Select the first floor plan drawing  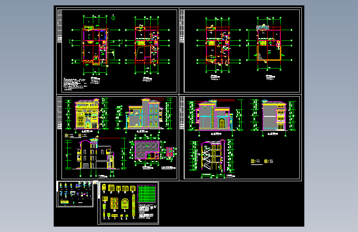pyautogui.click(x=95, y=45)
